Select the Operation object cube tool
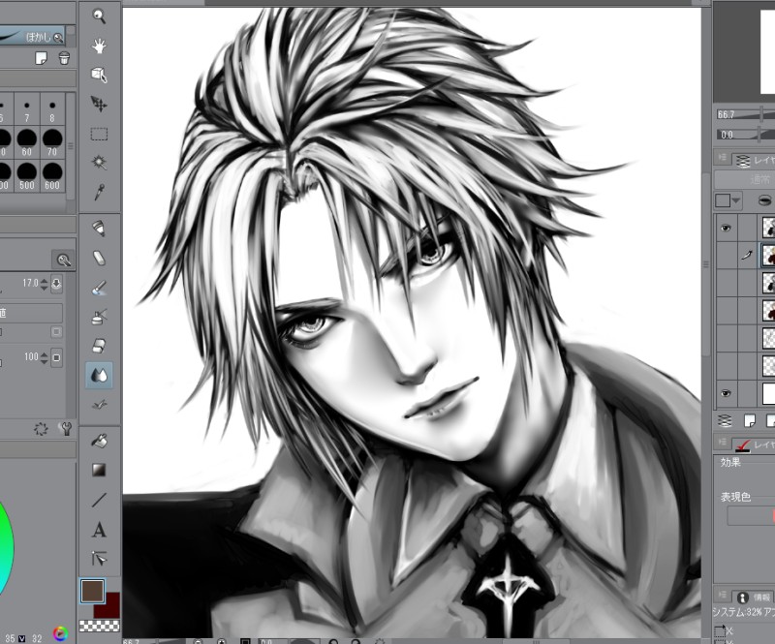Viewport: 775px width, 644px height. click(100, 75)
